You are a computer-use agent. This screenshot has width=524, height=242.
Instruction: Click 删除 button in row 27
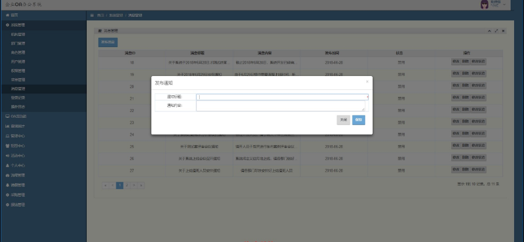tap(465, 169)
